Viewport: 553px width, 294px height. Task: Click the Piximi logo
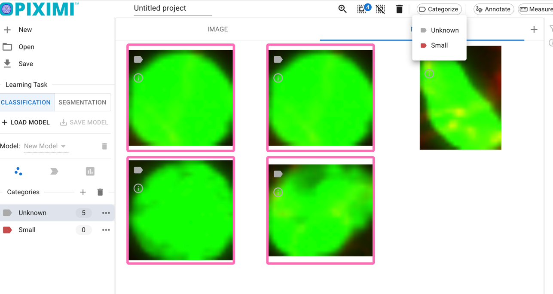(40, 9)
